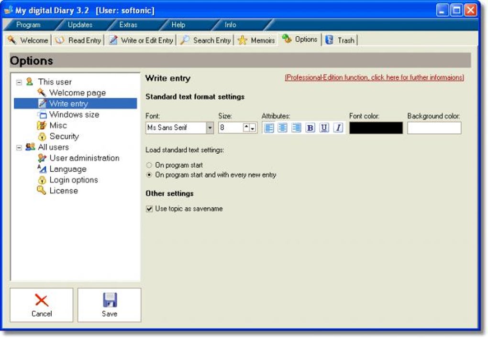Click the Memoirs star icon
Viewport: 488px width, 338px height.
pos(243,40)
